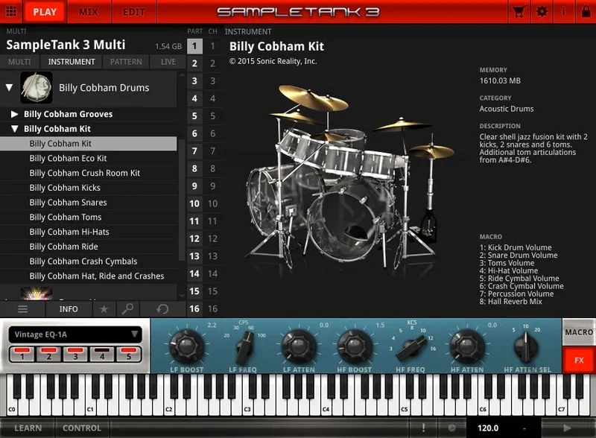Switch to the MIX page

[89, 12]
